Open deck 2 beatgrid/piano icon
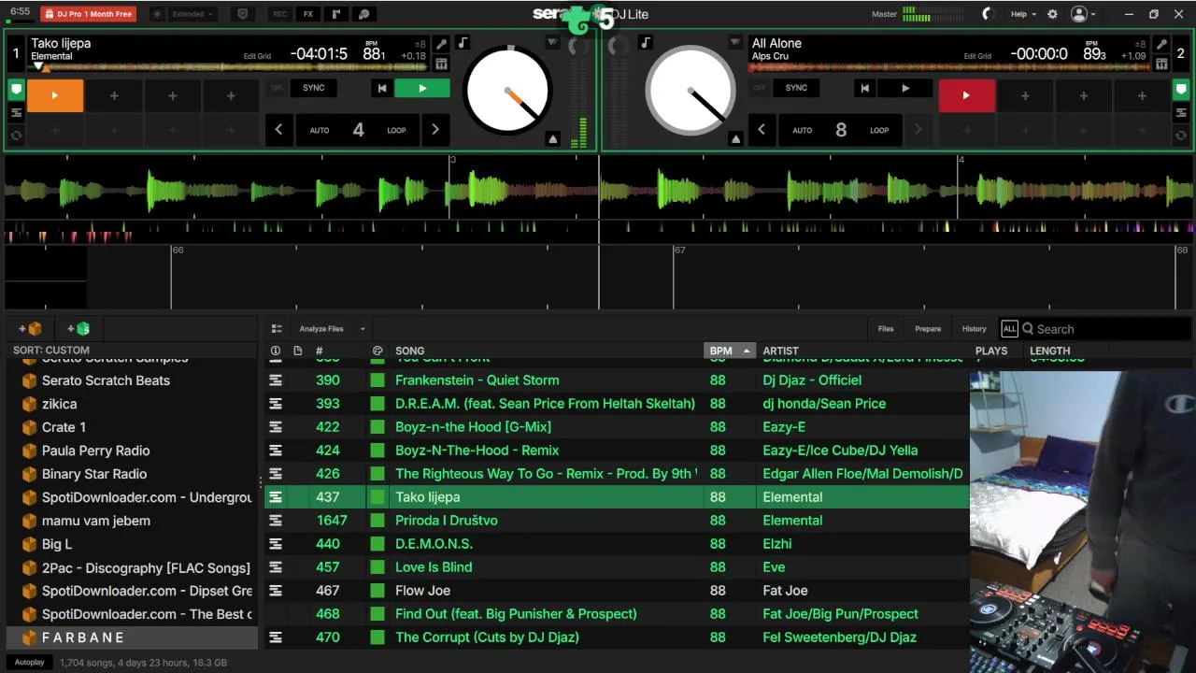The height and width of the screenshot is (673, 1196). (1161, 64)
